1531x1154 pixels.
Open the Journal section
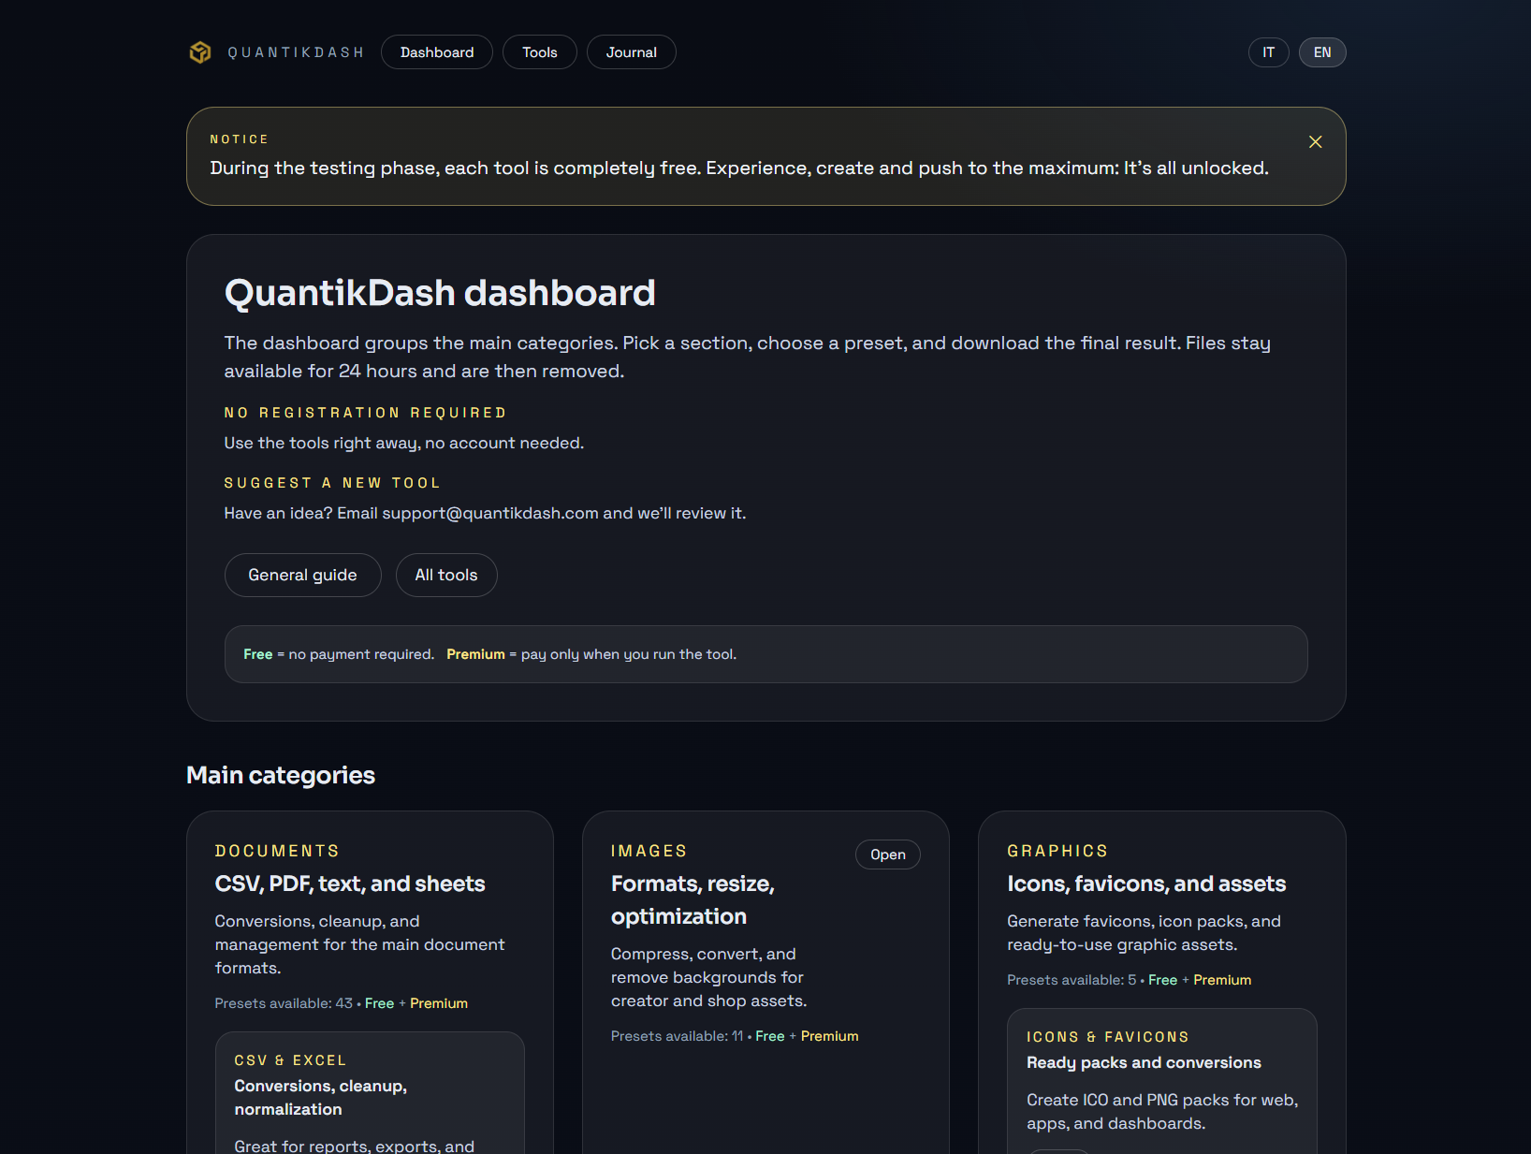tap(631, 51)
